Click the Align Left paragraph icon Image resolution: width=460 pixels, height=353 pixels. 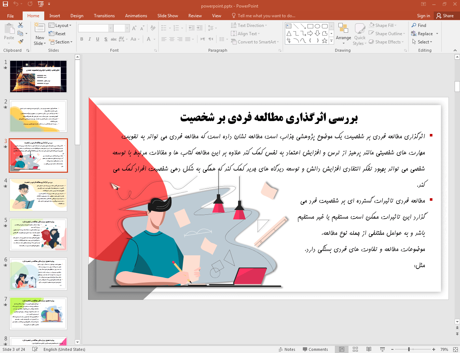coord(164,39)
